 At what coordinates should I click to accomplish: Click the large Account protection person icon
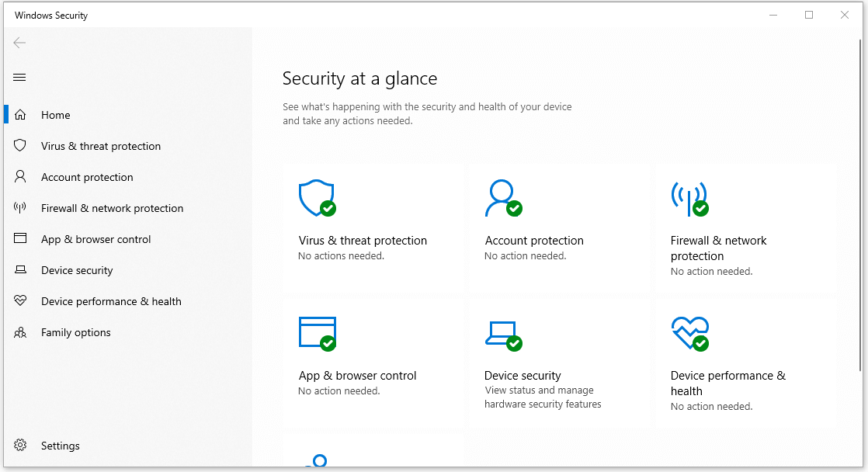[503, 198]
